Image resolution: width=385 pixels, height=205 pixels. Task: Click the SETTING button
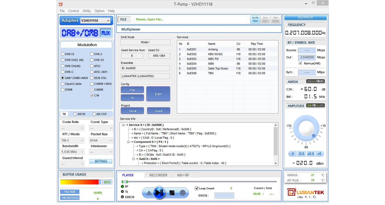pyautogui.click(x=101, y=161)
